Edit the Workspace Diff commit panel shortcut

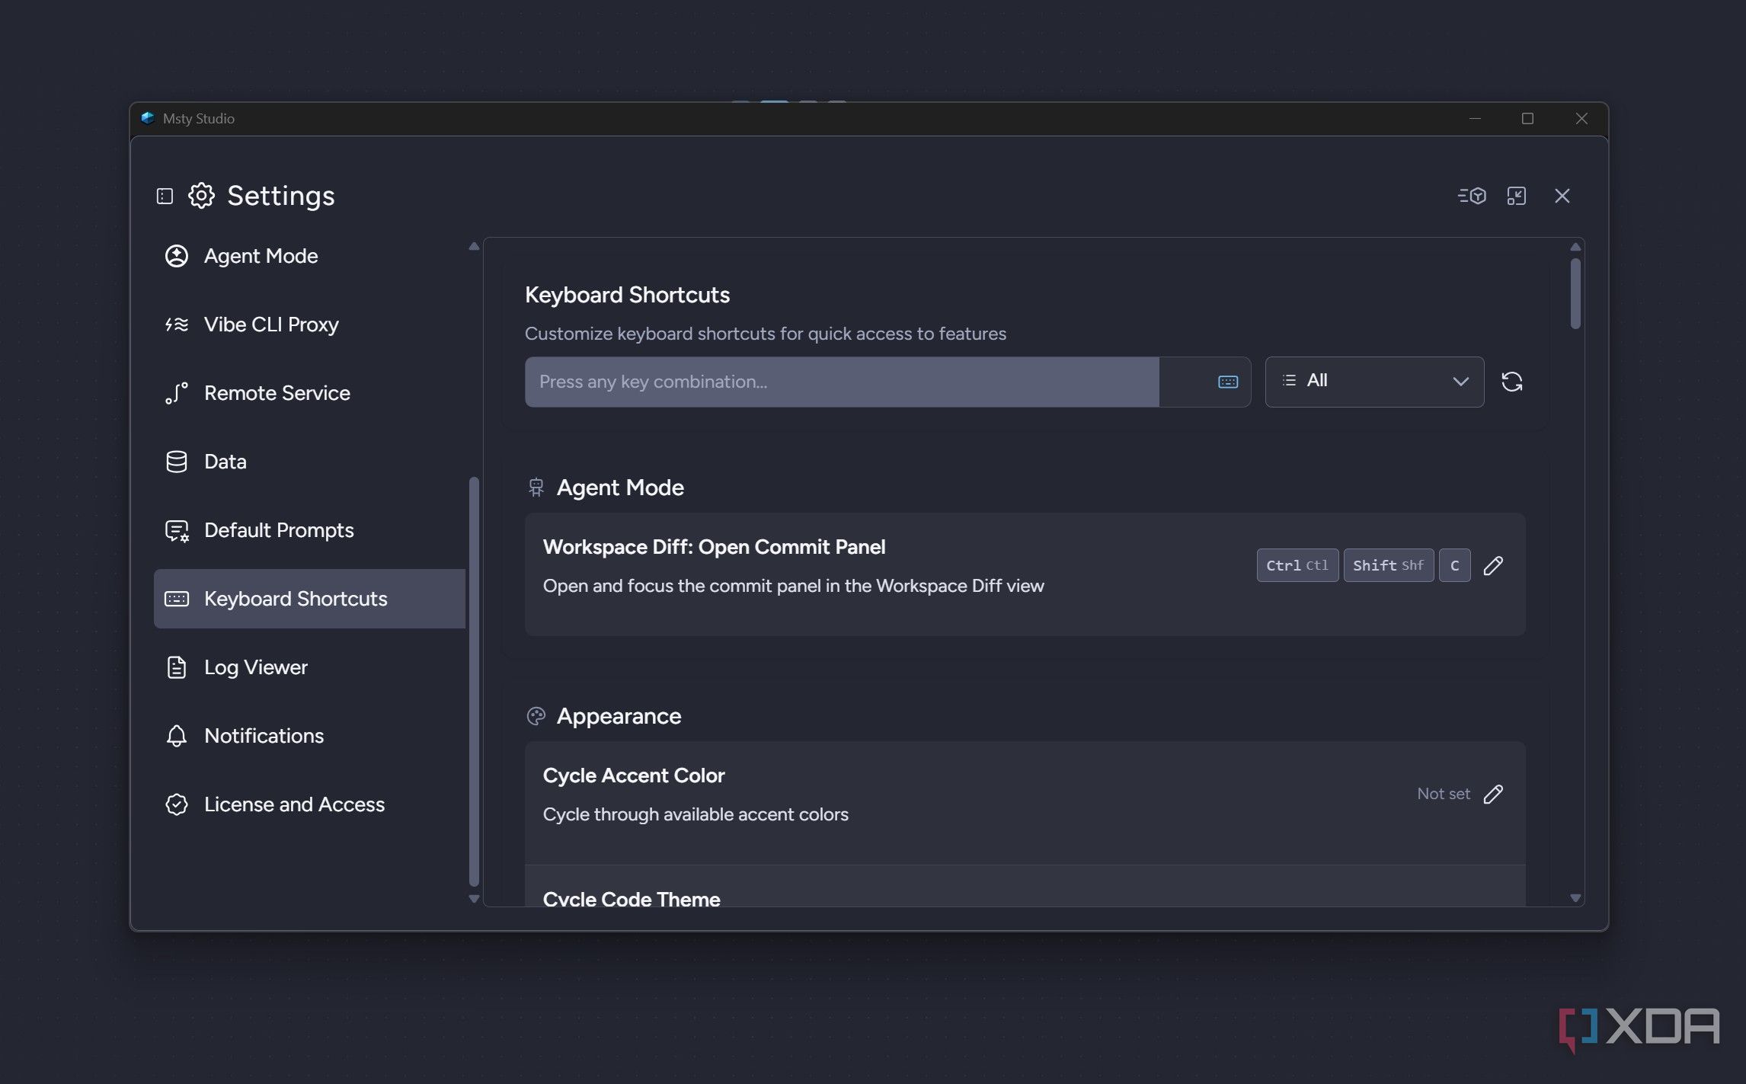point(1493,565)
